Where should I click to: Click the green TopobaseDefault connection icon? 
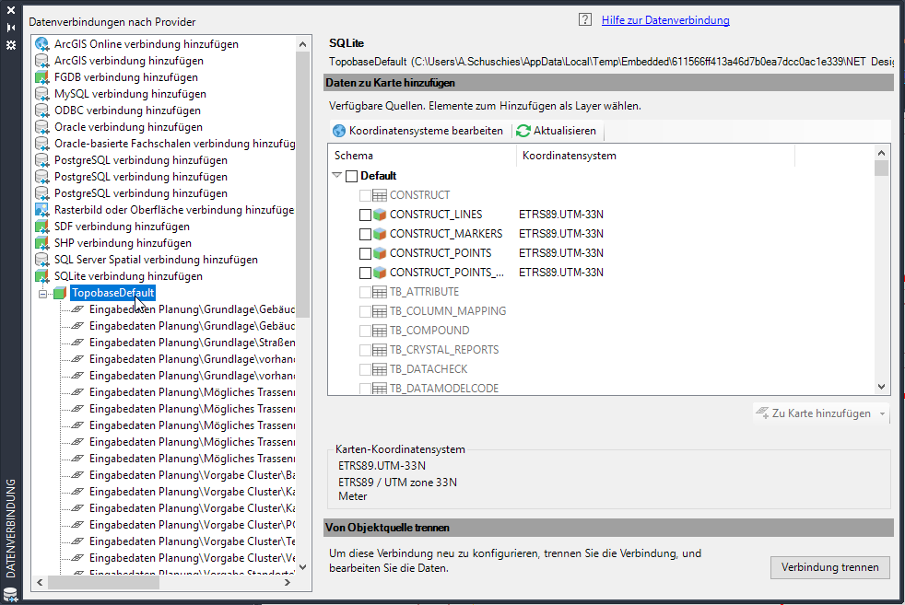pos(60,293)
